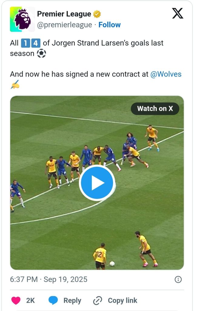Screen dimensions: 200x311
Task: Click the soccer ball emoji in the tweet
Action: tap(41, 54)
